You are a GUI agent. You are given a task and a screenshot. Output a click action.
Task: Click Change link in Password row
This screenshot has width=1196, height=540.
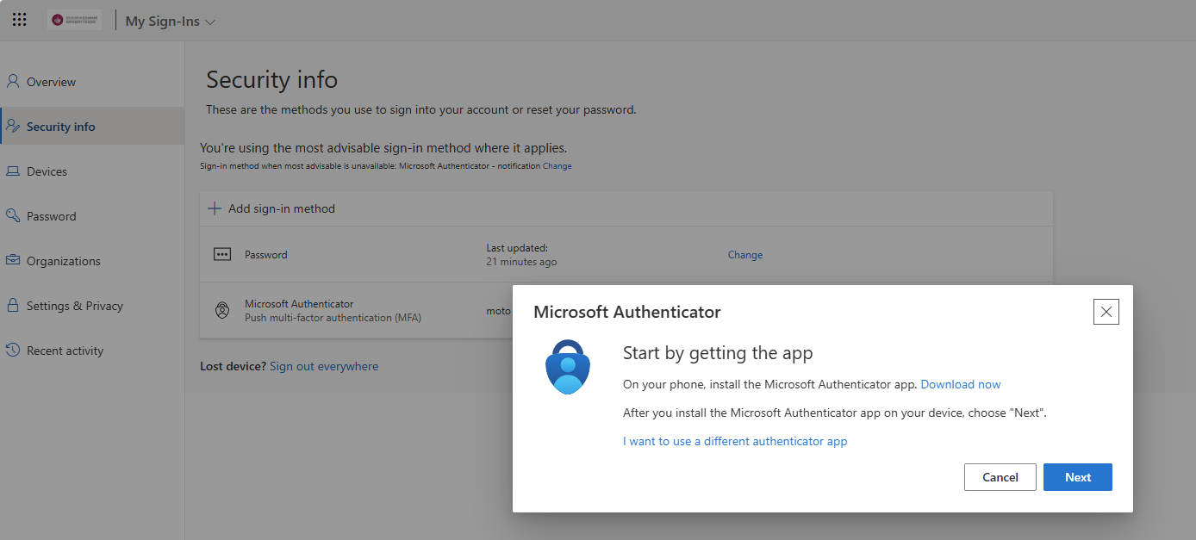(x=744, y=255)
